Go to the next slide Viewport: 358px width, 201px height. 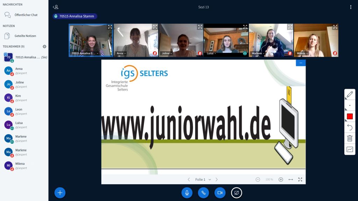(217, 180)
